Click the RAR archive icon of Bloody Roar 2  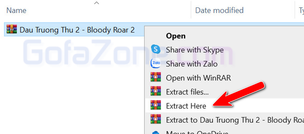point(12,29)
